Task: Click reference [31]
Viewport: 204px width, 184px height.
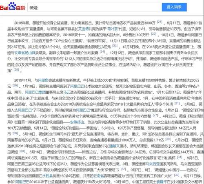Action: (x=180, y=157)
